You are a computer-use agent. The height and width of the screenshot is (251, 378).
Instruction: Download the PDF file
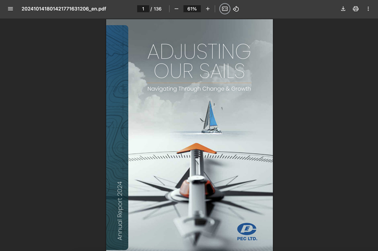pos(343,9)
